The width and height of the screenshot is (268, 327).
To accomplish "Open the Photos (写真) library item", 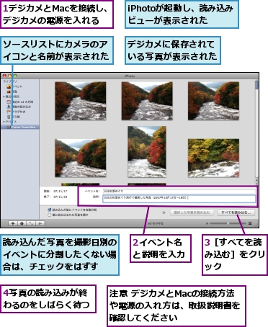I will [x=12, y=91].
